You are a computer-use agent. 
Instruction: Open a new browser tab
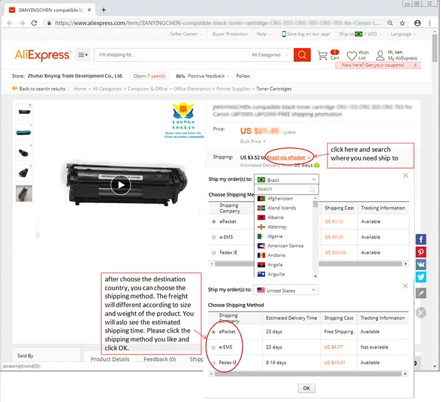103,10
